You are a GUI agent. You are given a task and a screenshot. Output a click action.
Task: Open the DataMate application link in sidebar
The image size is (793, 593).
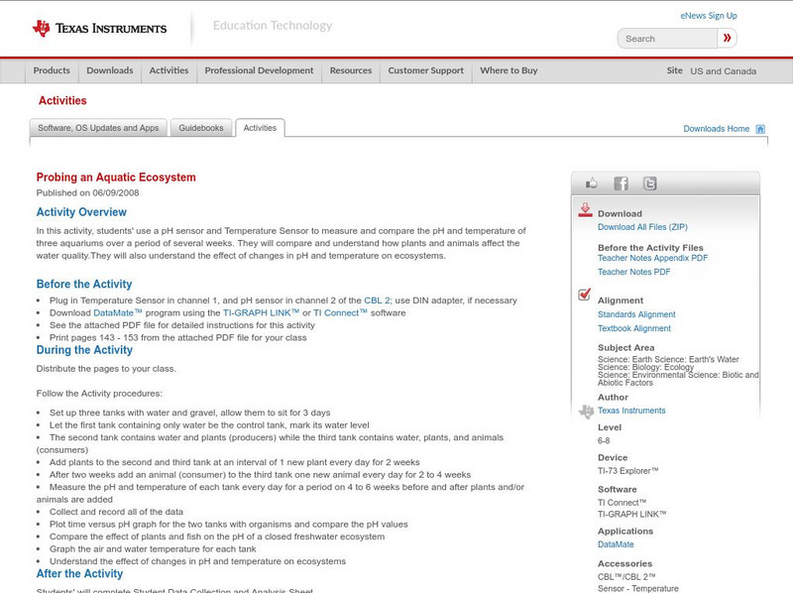pyautogui.click(x=616, y=545)
